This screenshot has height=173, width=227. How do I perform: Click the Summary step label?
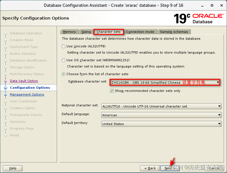click(x=18, y=122)
